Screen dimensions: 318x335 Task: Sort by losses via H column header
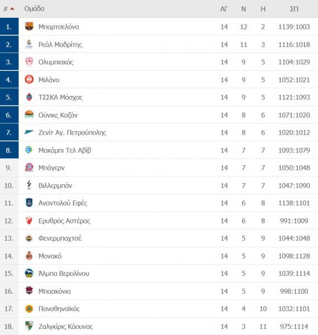263,9
